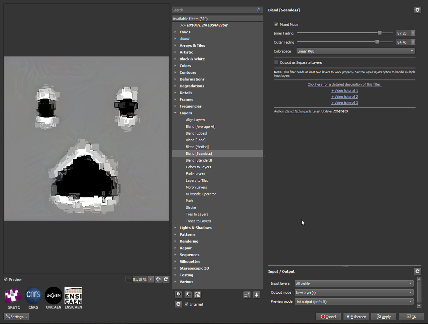Click the Outer Fading slider handle
The height and width of the screenshot is (324, 428).
[377, 42]
